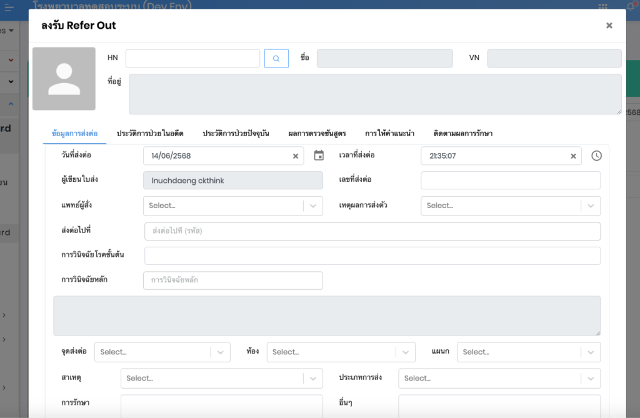Image resolution: width=640 pixels, height=418 pixels.
Task: Open the จุดส่งต่อ select dropdown
Action: 220,352
